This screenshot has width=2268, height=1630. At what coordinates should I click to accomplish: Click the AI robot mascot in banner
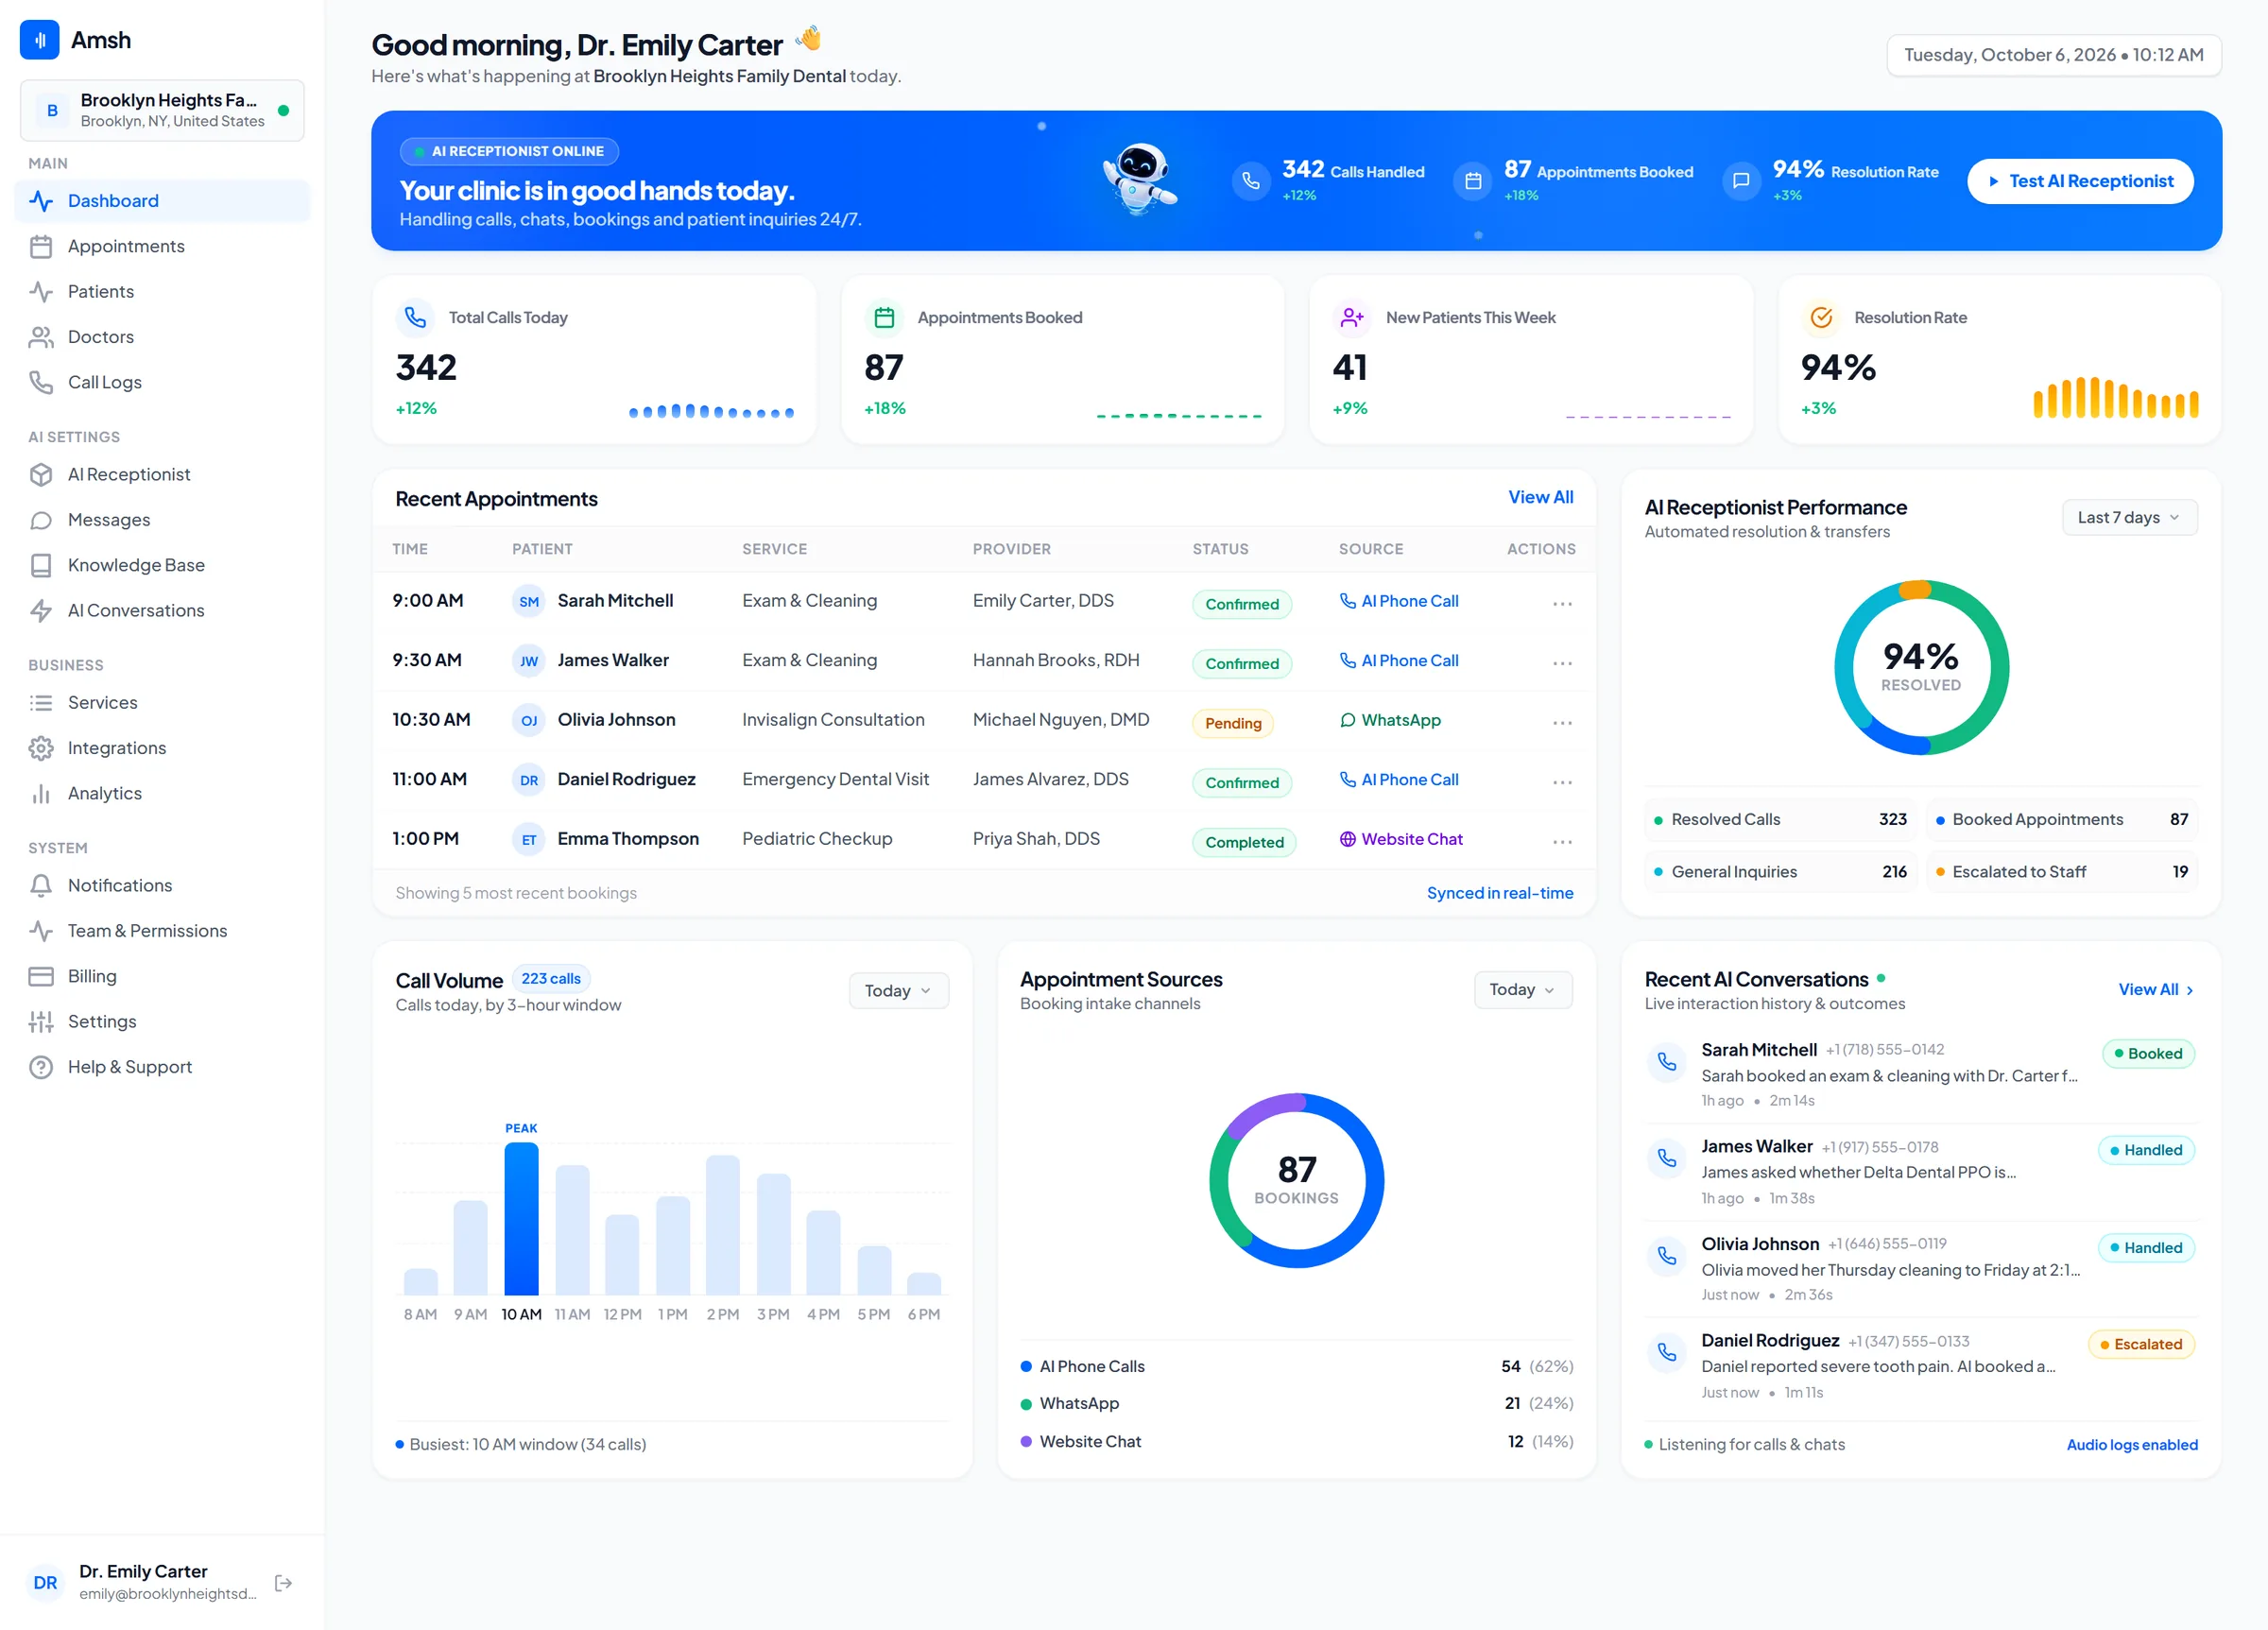1140,178
